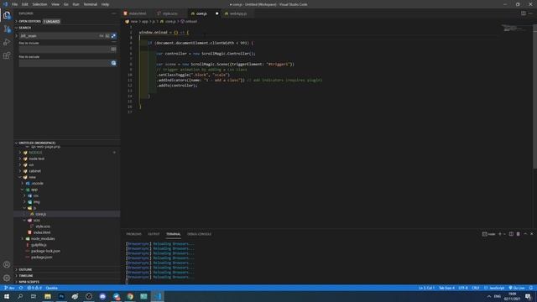Collapse the app folder
The height and width of the screenshot is (302, 537).
tap(34, 190)
